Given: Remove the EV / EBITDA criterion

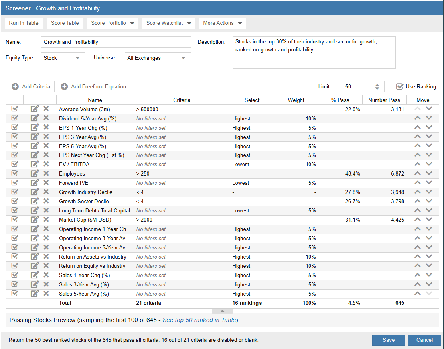Looking at the screenshot, I should click(46, 164).
